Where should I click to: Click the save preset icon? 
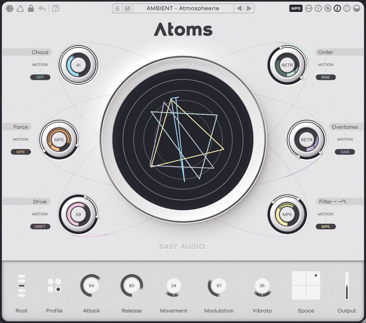coord(126,8)
